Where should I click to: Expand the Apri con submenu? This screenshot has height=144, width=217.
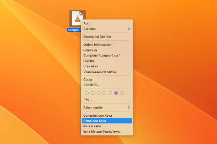[107, 29]
